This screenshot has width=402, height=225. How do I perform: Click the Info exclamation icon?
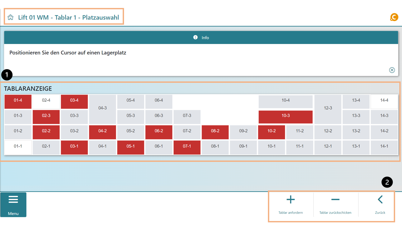point(195,37)
